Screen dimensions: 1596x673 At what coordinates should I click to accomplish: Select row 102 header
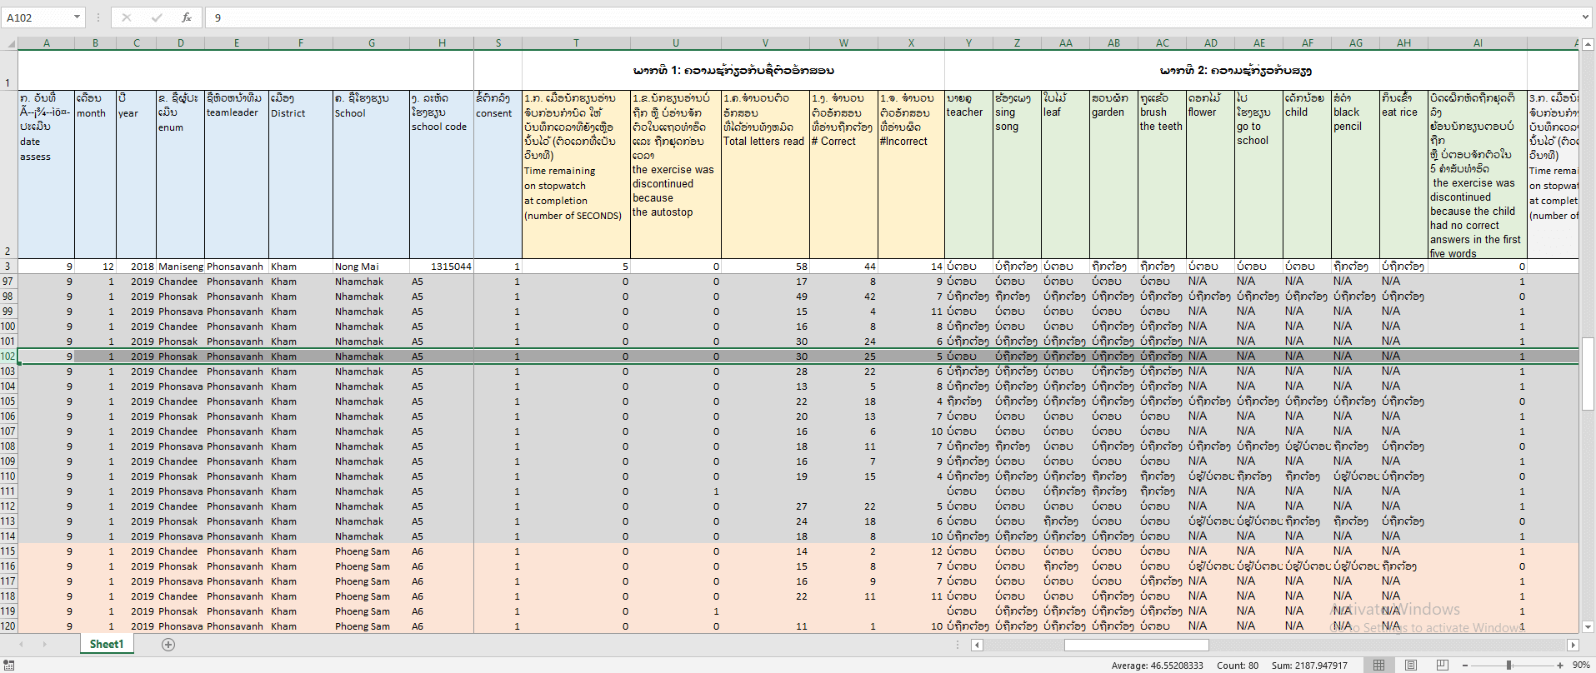(x=8, y=356)
